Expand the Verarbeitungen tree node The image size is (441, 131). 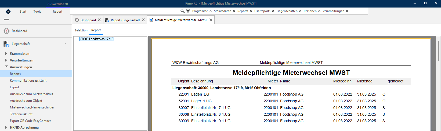click(x=6, y=60)
